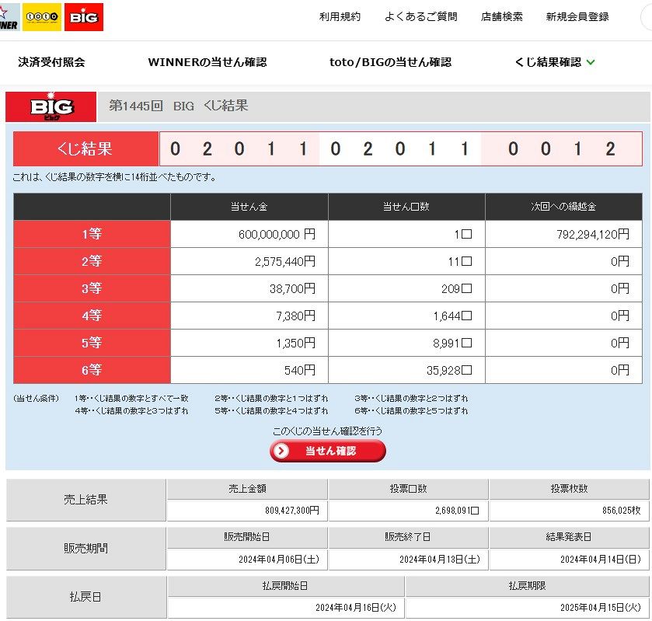Viewport: 652px width, 621px height.
Task: Click the arrow icon on 当せん確認 button
Action: point(281,451)
